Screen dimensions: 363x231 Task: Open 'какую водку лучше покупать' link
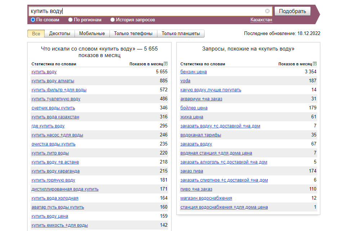[211, 90]
